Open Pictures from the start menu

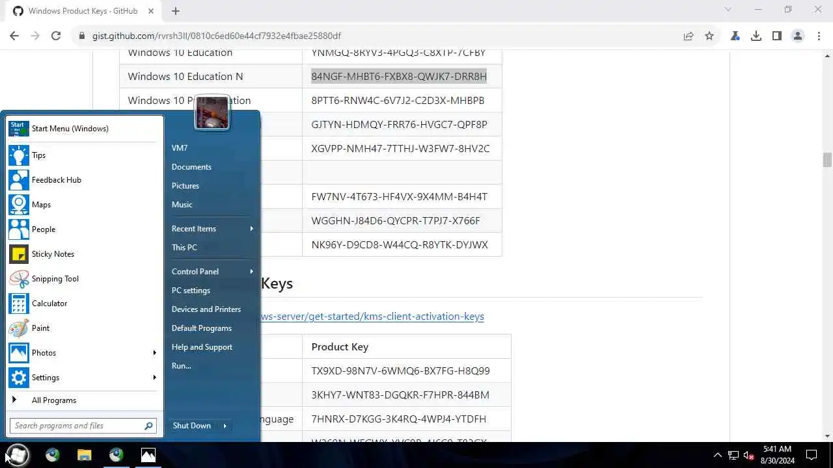coord(185,186)
